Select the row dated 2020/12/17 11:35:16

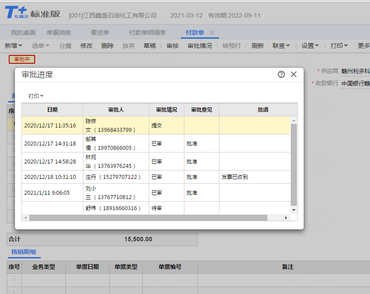tap(156, 126)
